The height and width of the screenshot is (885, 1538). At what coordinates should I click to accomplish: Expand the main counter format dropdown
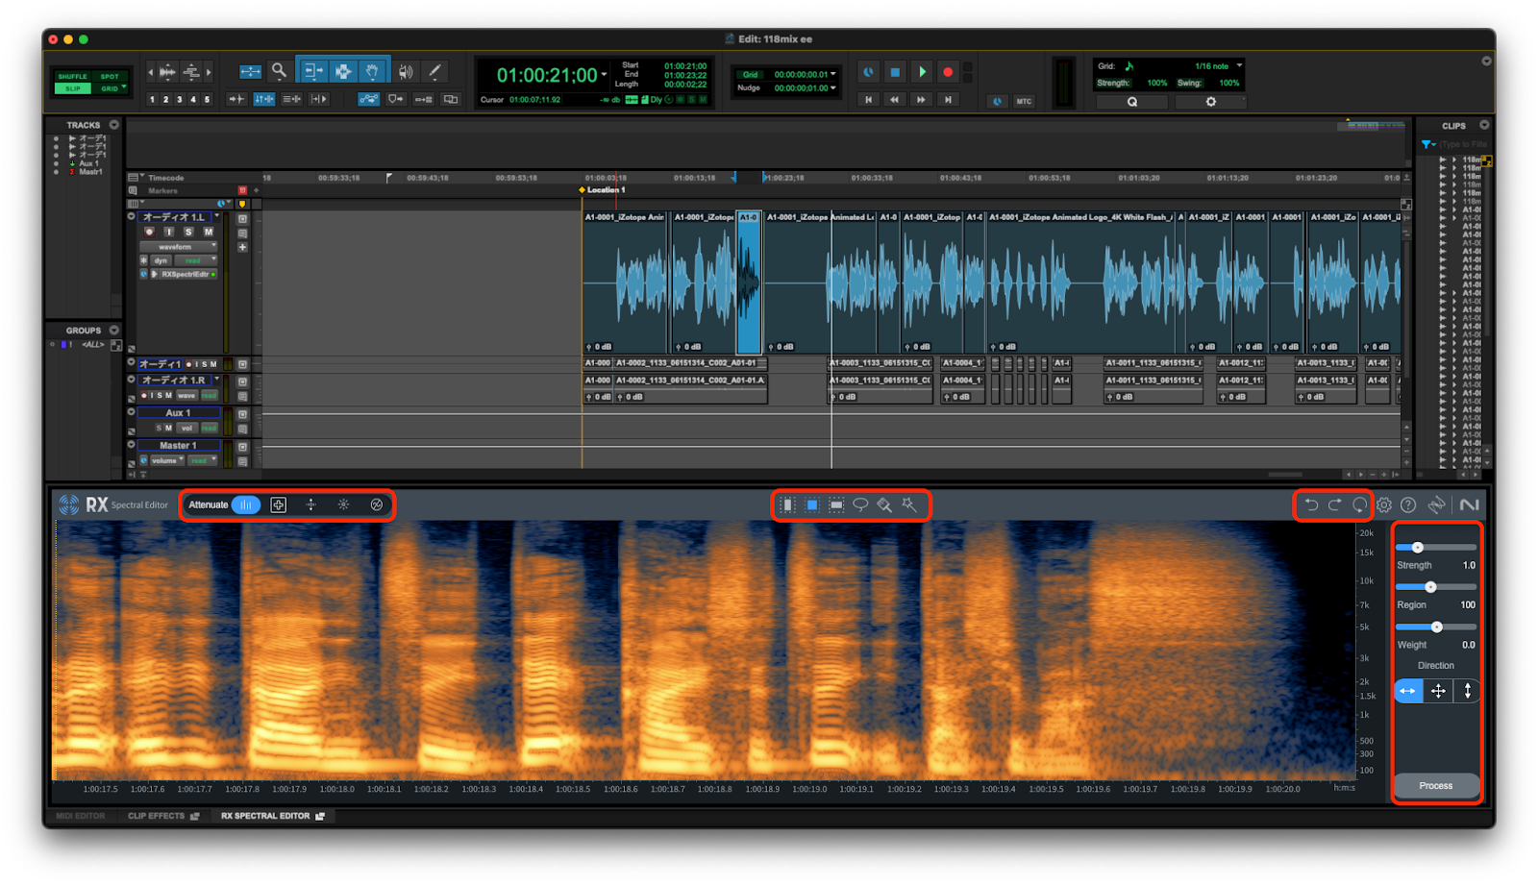605,75
